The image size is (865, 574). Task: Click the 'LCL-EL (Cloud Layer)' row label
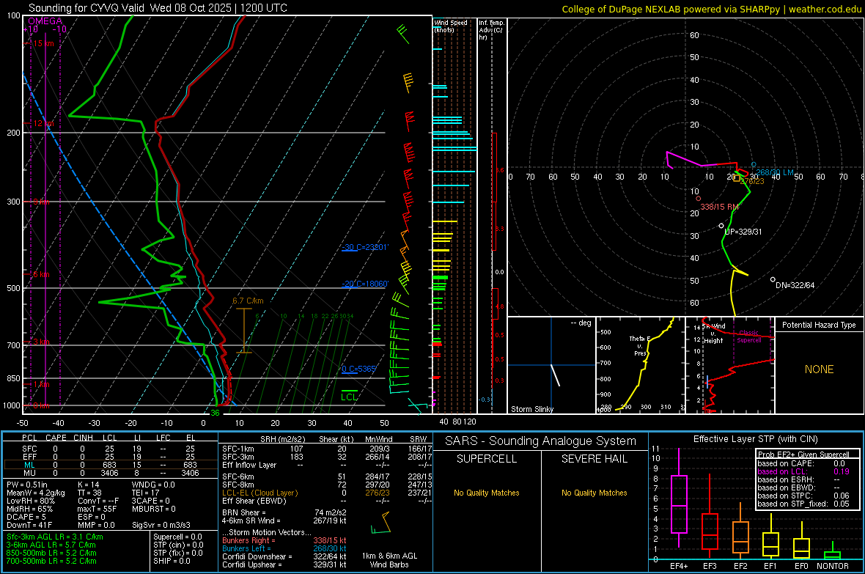click(x=259, y=493)
